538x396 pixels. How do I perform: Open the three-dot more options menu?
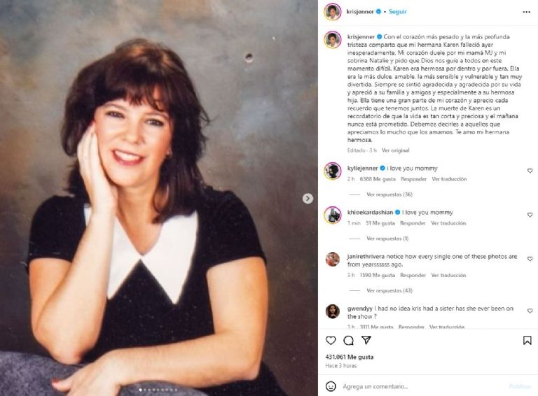point(526,12)
